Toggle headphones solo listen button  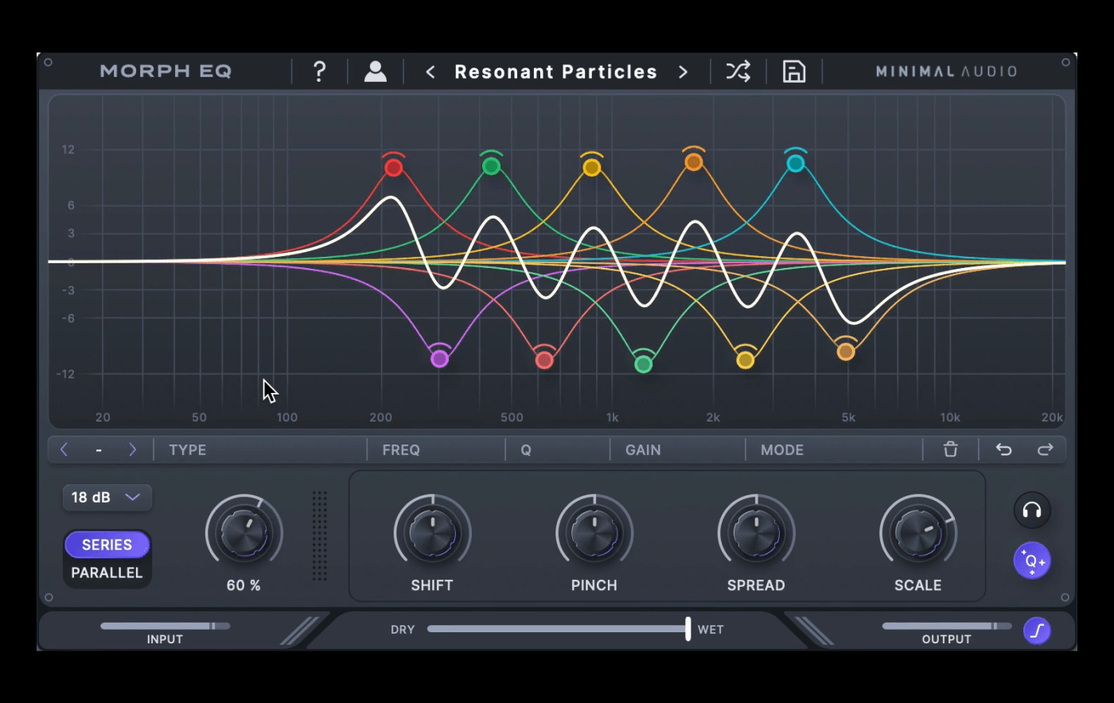pos(1032,510)
